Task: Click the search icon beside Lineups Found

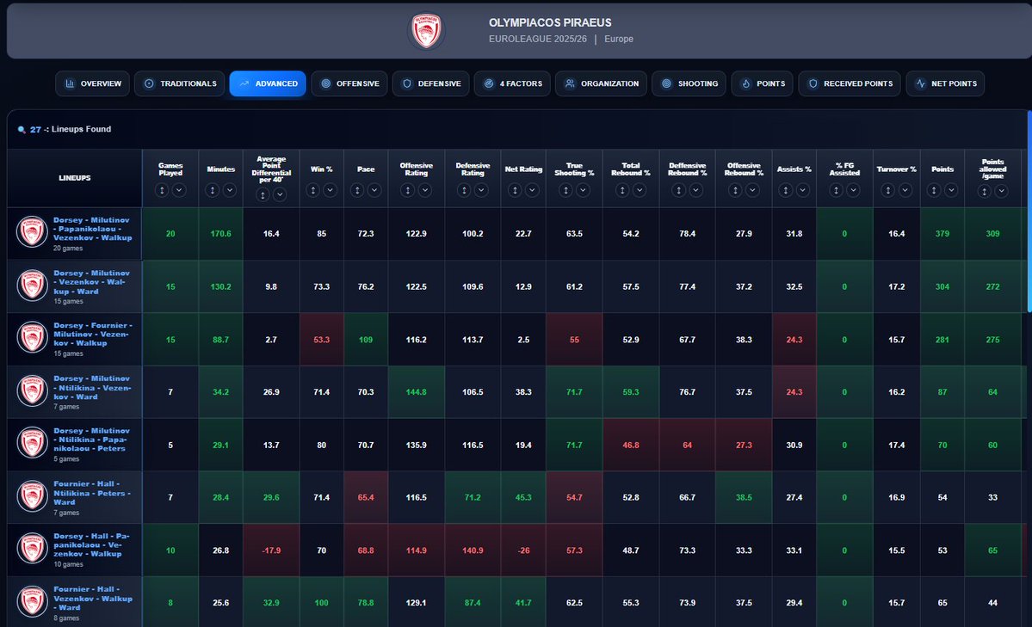Action: tap(21, 130)
